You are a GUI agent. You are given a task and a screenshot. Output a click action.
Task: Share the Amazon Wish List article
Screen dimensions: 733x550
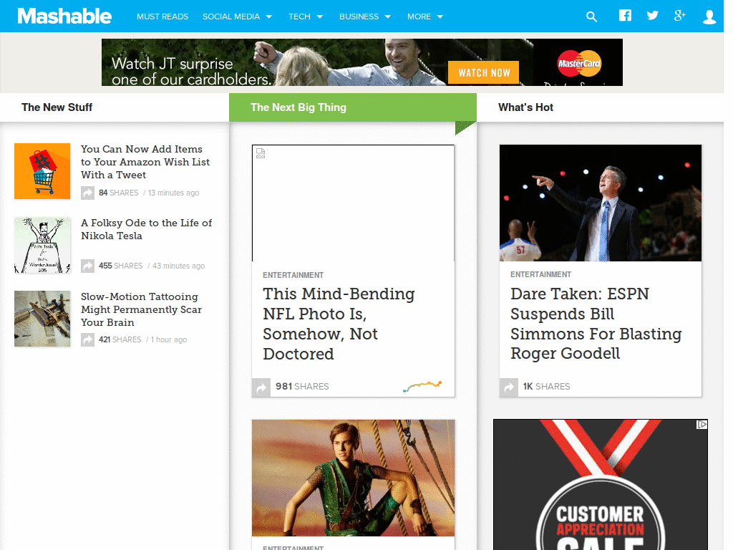pos(87,193)
